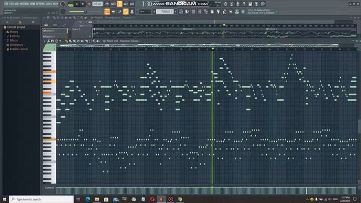Click the master knob beside menu bar
361x203 pixels.
point(63,4)
